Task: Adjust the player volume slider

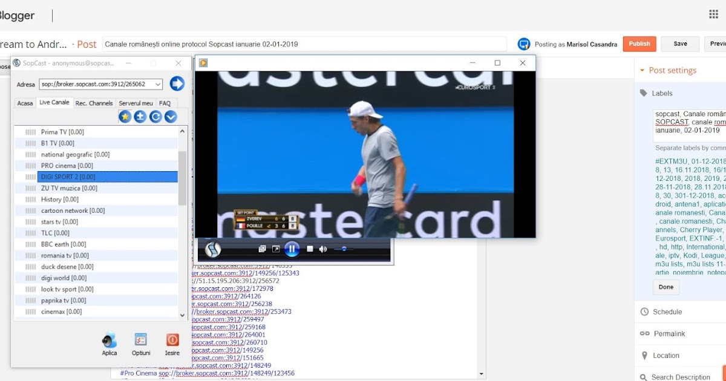Action: tap(344, 249)
